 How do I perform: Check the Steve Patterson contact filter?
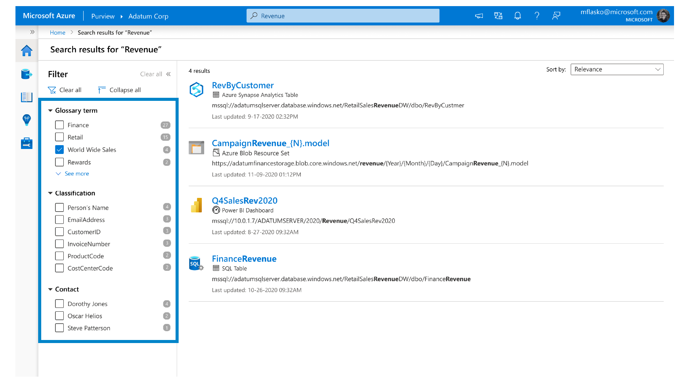[60, 328]
